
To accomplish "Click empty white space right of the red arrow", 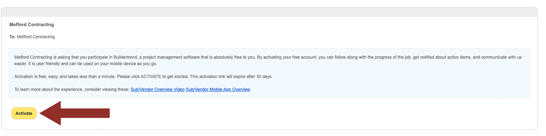I will [x=288, y=113].
